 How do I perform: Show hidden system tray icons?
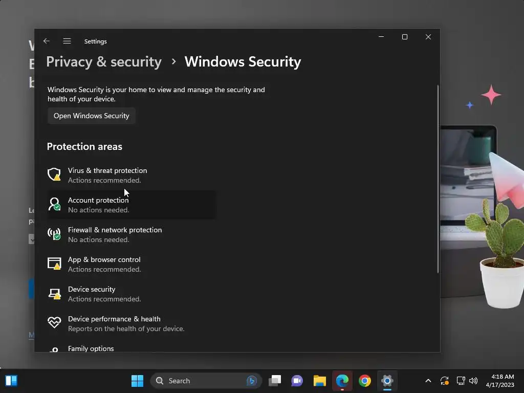tap(428, 381)
